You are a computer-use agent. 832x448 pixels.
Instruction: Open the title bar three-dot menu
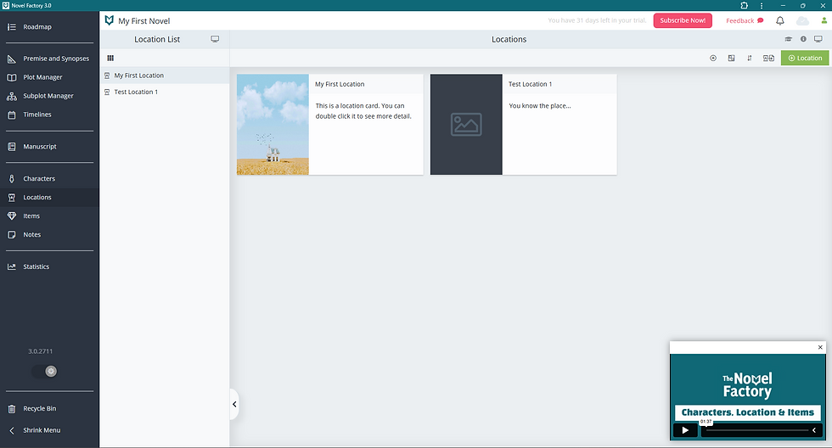pos(762,5)
